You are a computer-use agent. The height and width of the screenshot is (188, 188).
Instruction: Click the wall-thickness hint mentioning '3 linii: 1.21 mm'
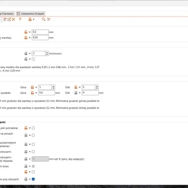click(50, 69)
